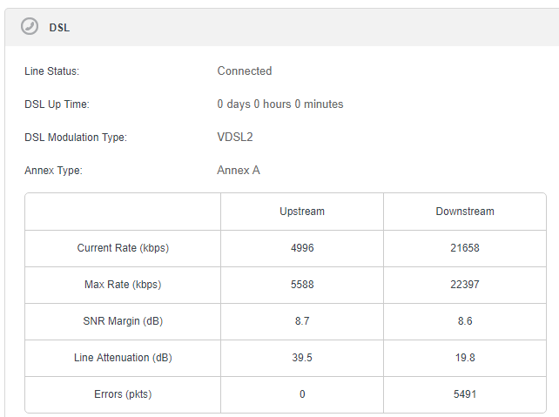Viewport: 559px width, 417px height.
Task: Select the VDSL2 modulation type text
Action: [x=235, y=138]
